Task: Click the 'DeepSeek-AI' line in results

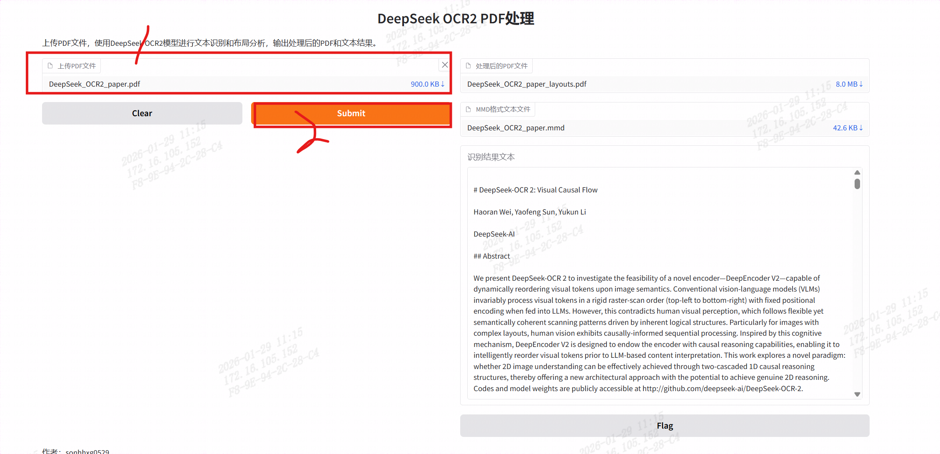Action: (x=494, y=234)
